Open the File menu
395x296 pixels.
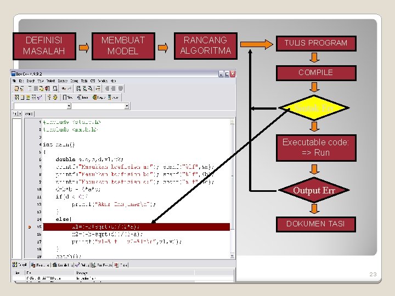tap(14, 81)
